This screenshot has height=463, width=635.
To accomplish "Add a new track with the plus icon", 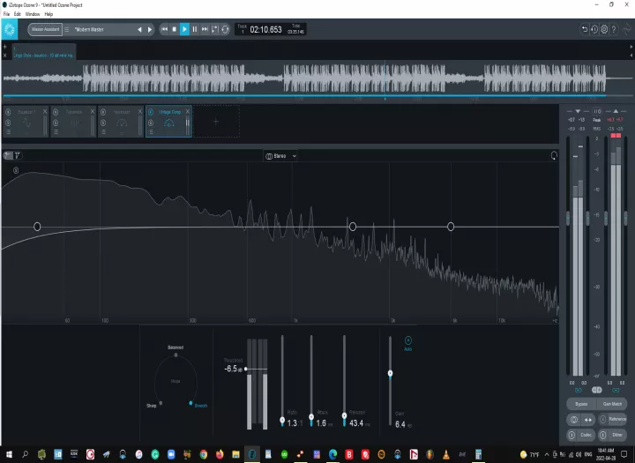I will tap(5, 47).
